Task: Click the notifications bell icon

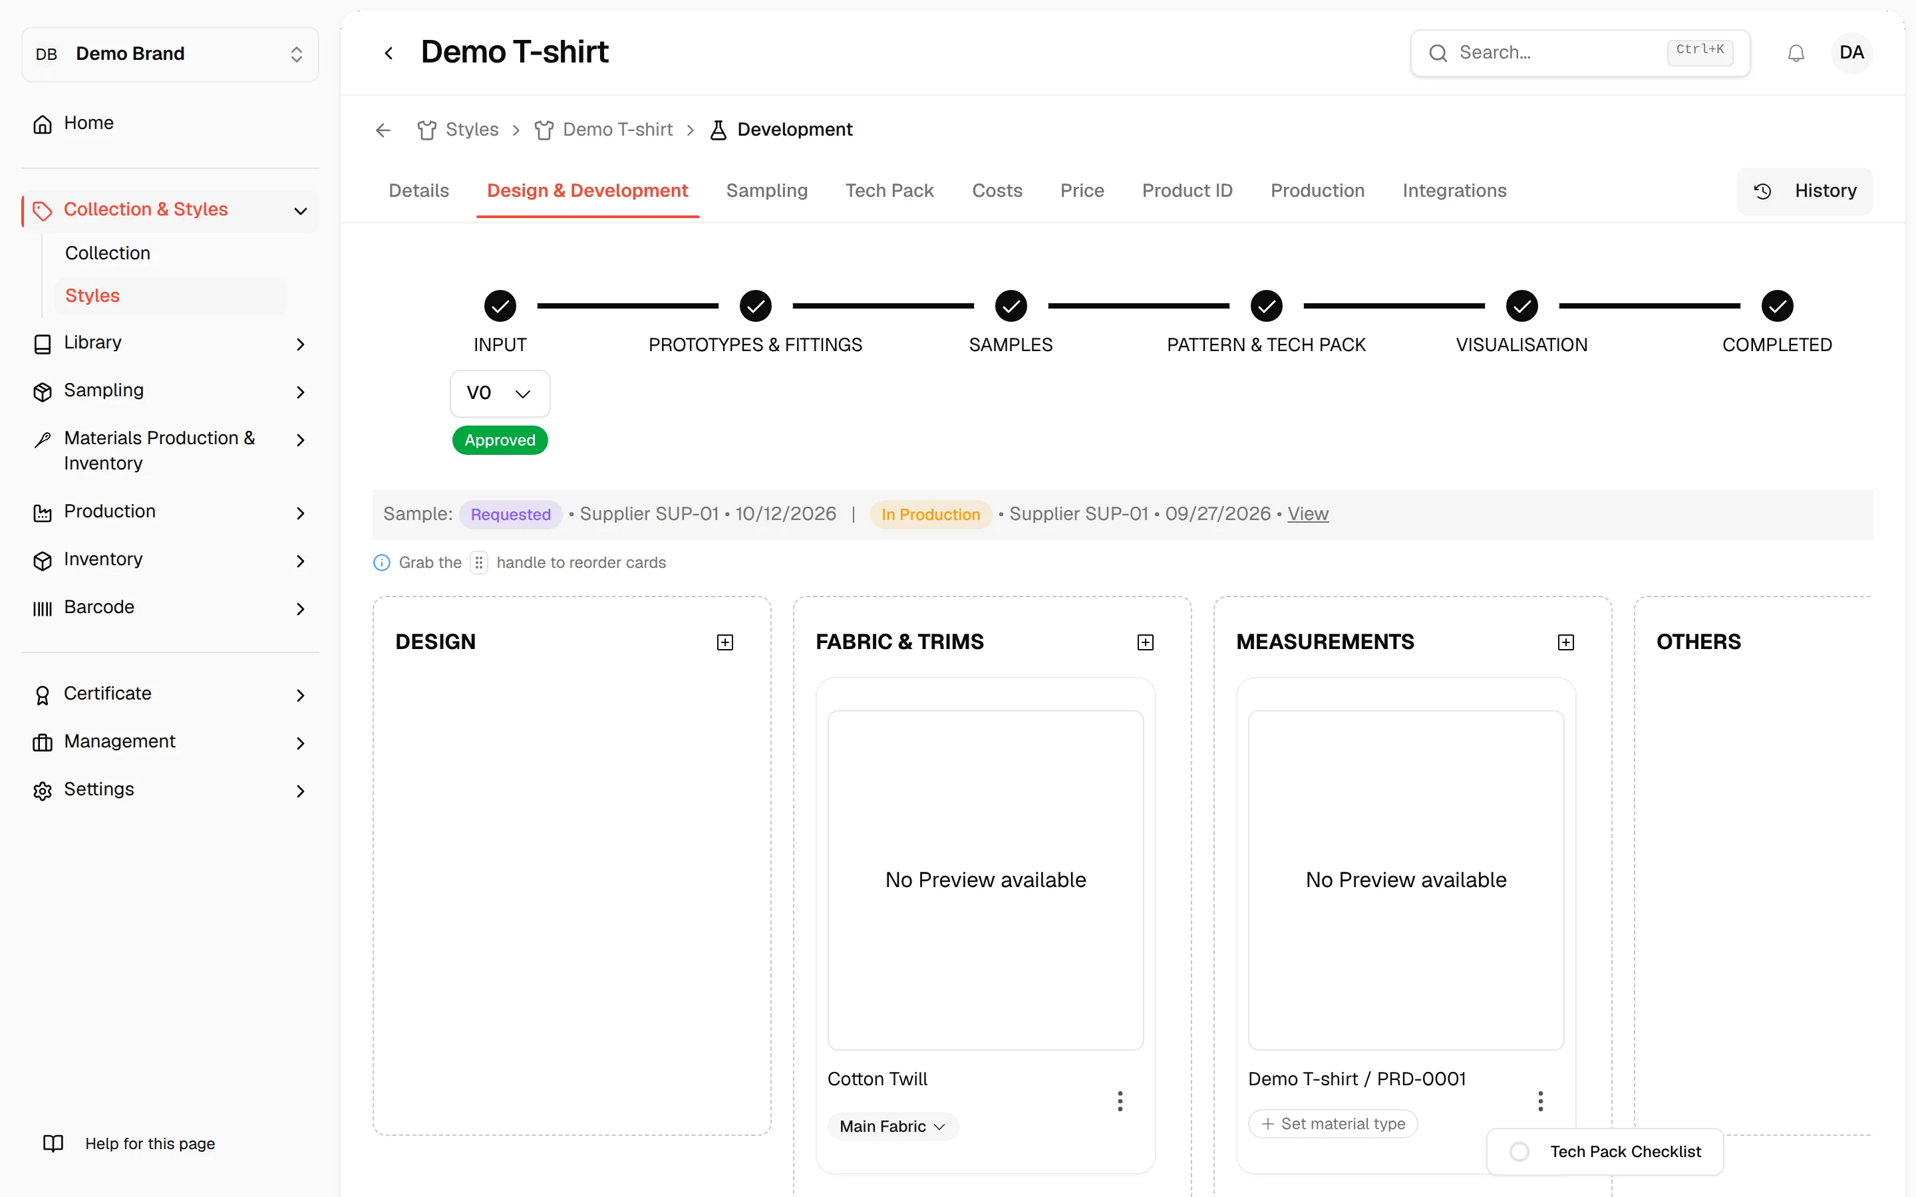Action: [x=1796, y=53]
